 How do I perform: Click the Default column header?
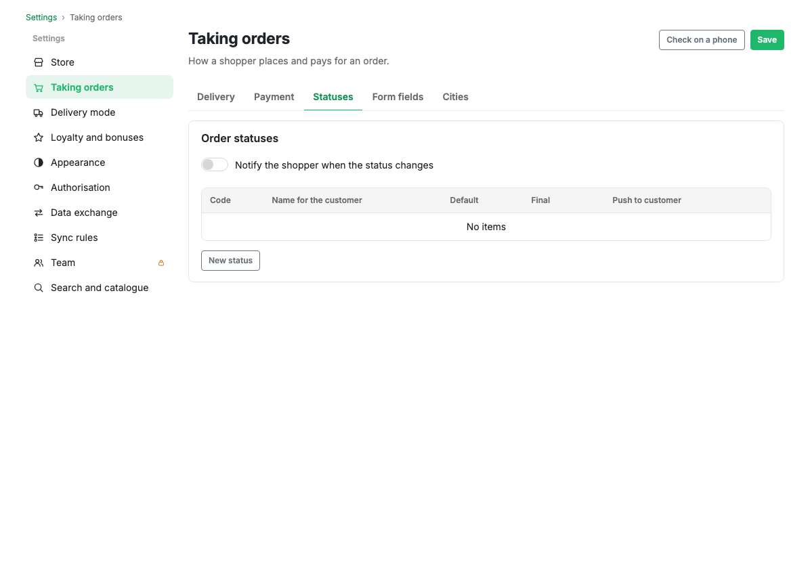[464, 200]
